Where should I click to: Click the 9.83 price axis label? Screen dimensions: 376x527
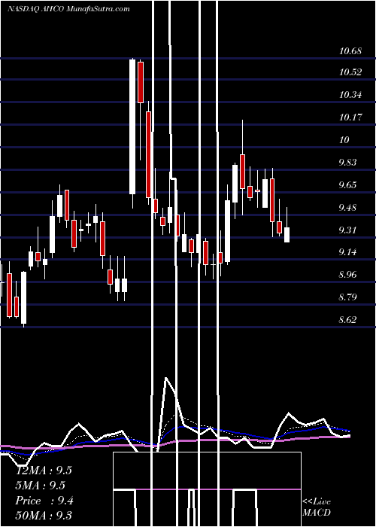[x=347, y=163]
